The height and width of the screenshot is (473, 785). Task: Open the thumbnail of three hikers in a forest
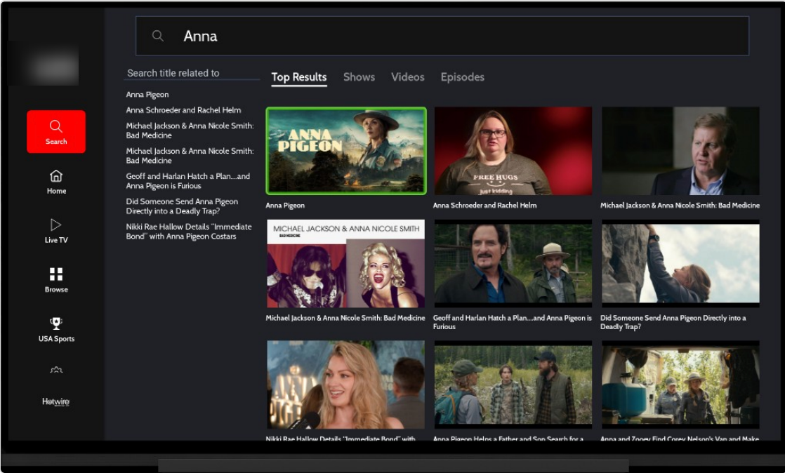pyautogui.click(x=513, y=385)
